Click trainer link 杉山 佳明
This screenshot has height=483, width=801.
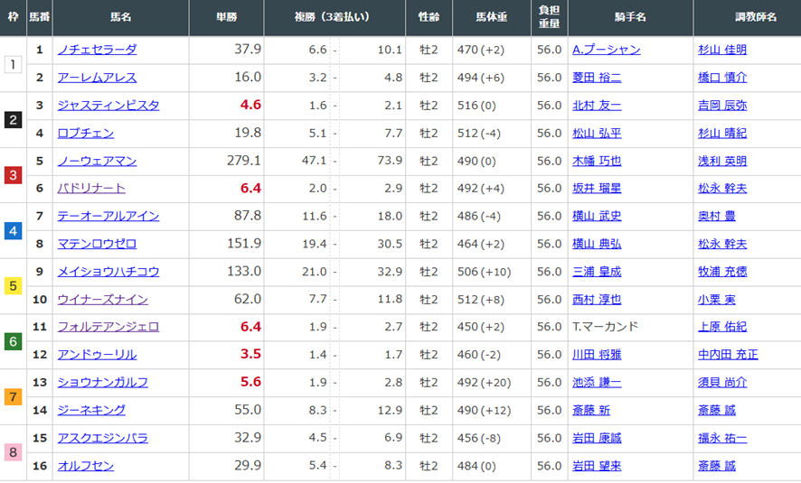[x=722, y=50]
